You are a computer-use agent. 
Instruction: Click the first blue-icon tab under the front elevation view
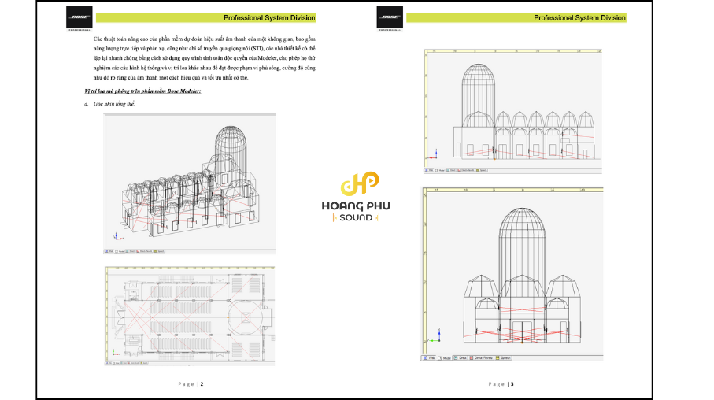[x=429, y=358]
